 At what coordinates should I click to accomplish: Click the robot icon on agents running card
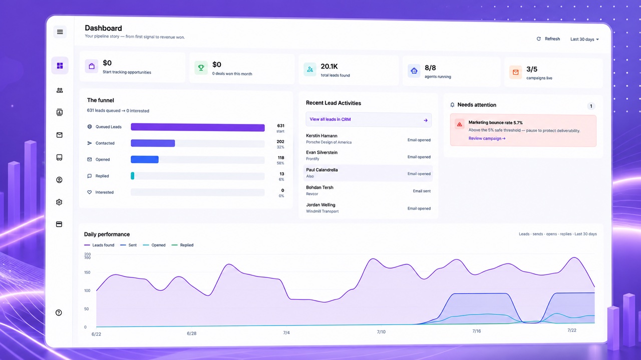point(414,71)
